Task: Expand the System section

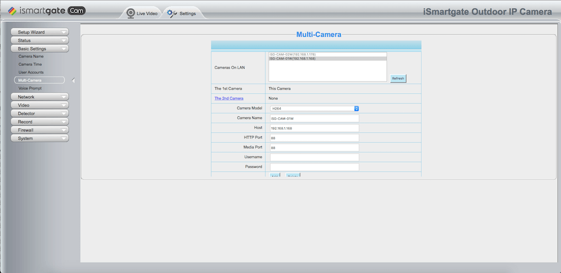Action: pos(39,138)
